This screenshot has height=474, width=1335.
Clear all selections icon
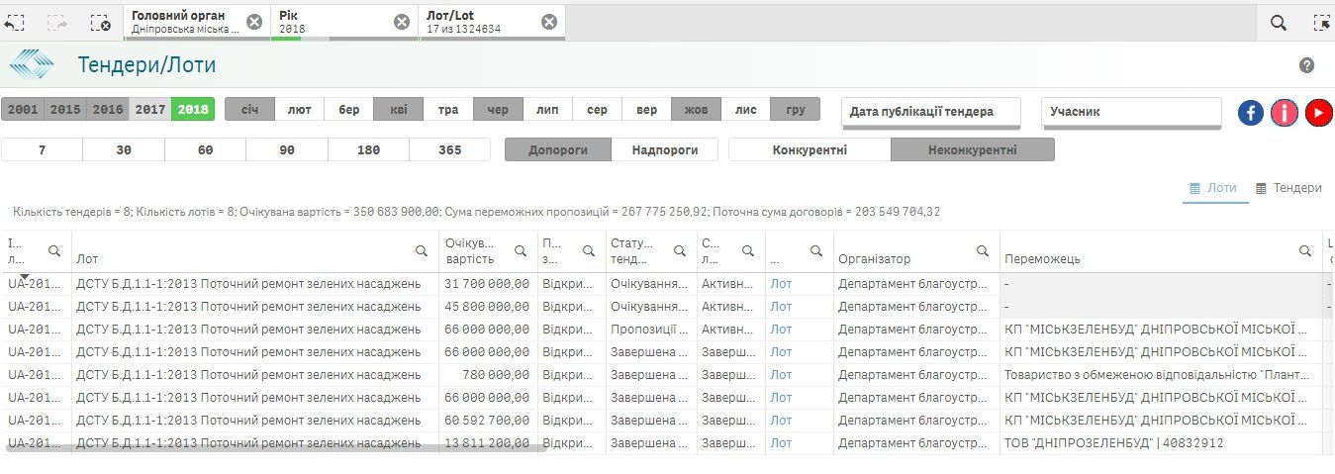pyautogui.click(x=100, y=22)
